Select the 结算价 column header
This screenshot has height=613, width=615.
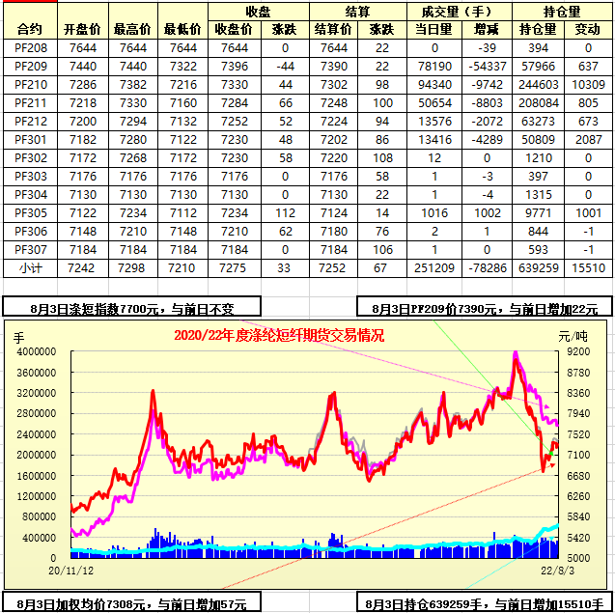click(332, 29)
